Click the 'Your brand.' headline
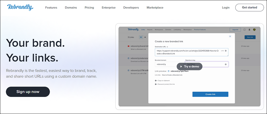The height and width of the screenshot is (114, 267). point(36,43)
